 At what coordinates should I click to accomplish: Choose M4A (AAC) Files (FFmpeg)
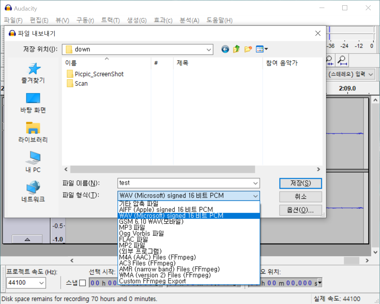189,257
